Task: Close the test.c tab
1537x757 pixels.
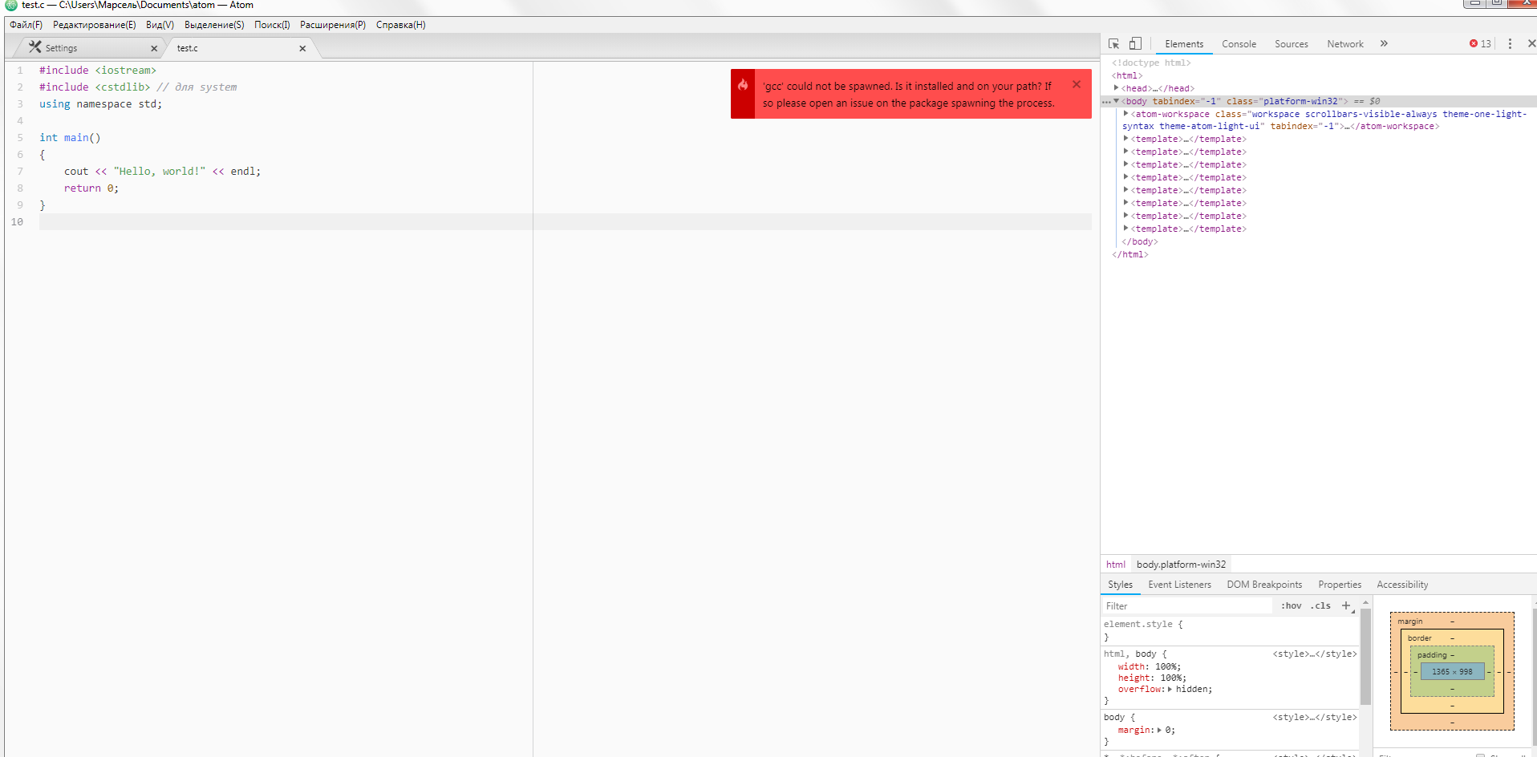Action: point(302,49)
